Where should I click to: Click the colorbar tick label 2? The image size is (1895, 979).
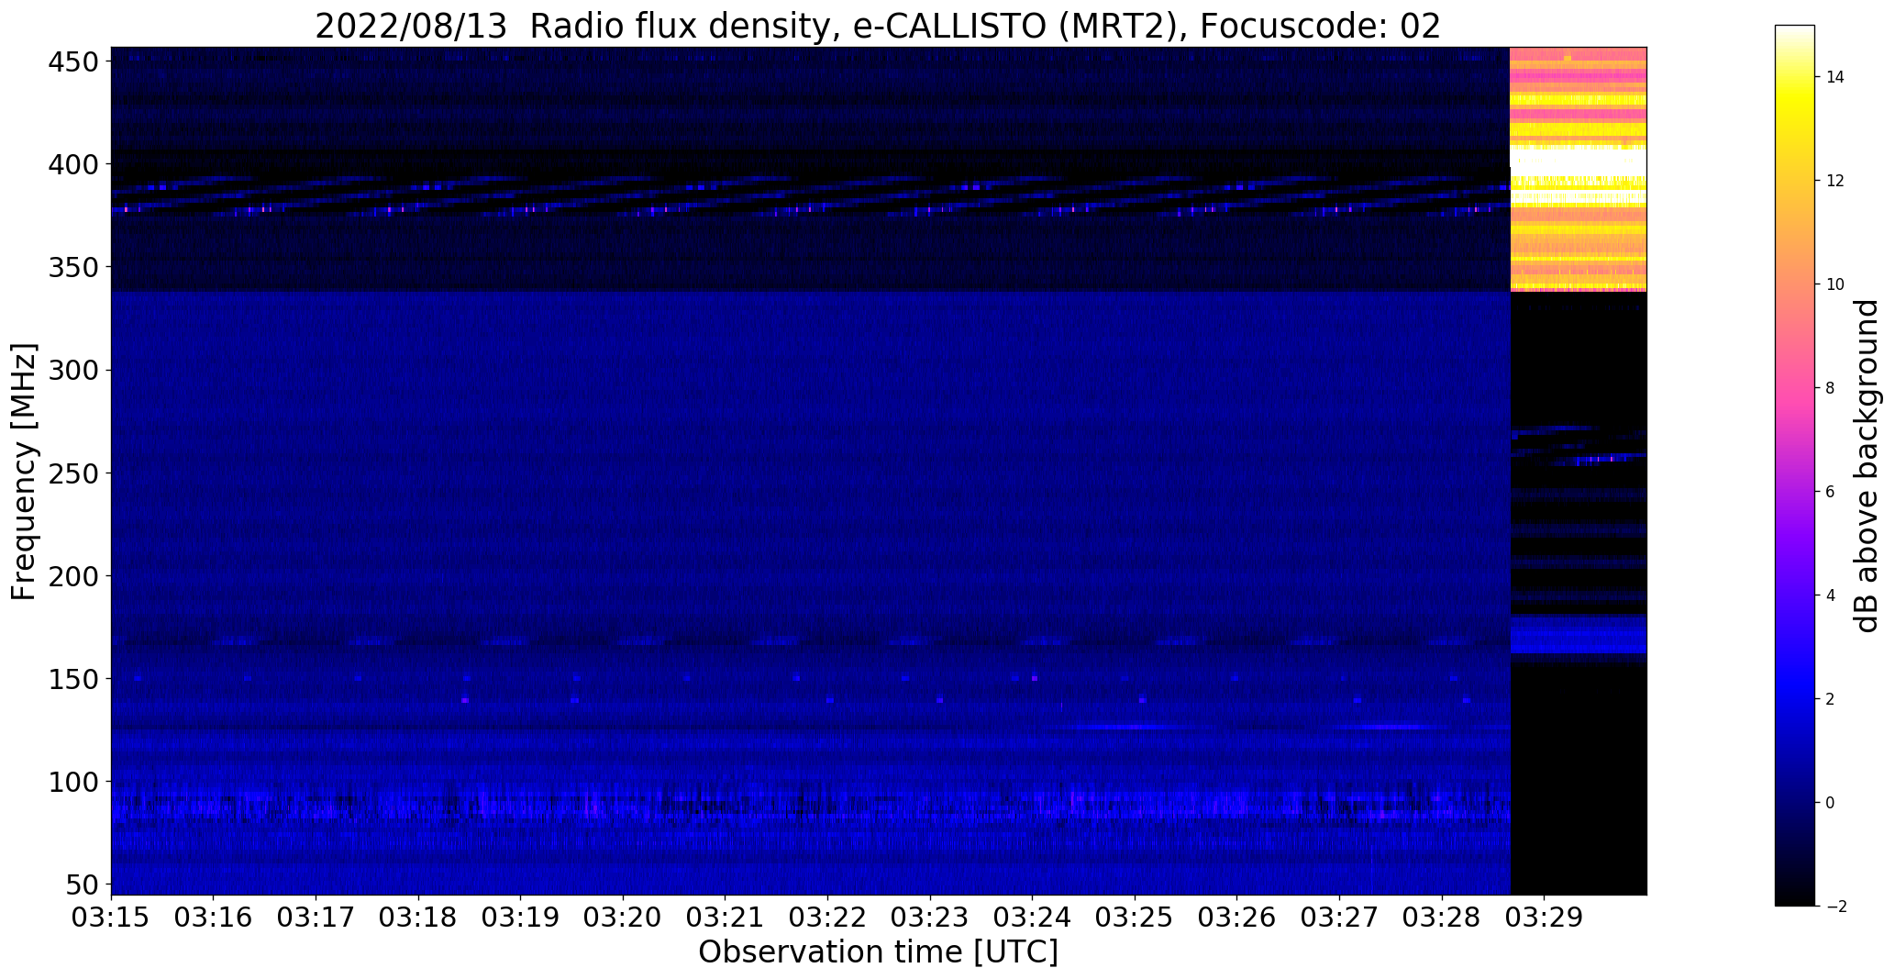(1830, 699)
